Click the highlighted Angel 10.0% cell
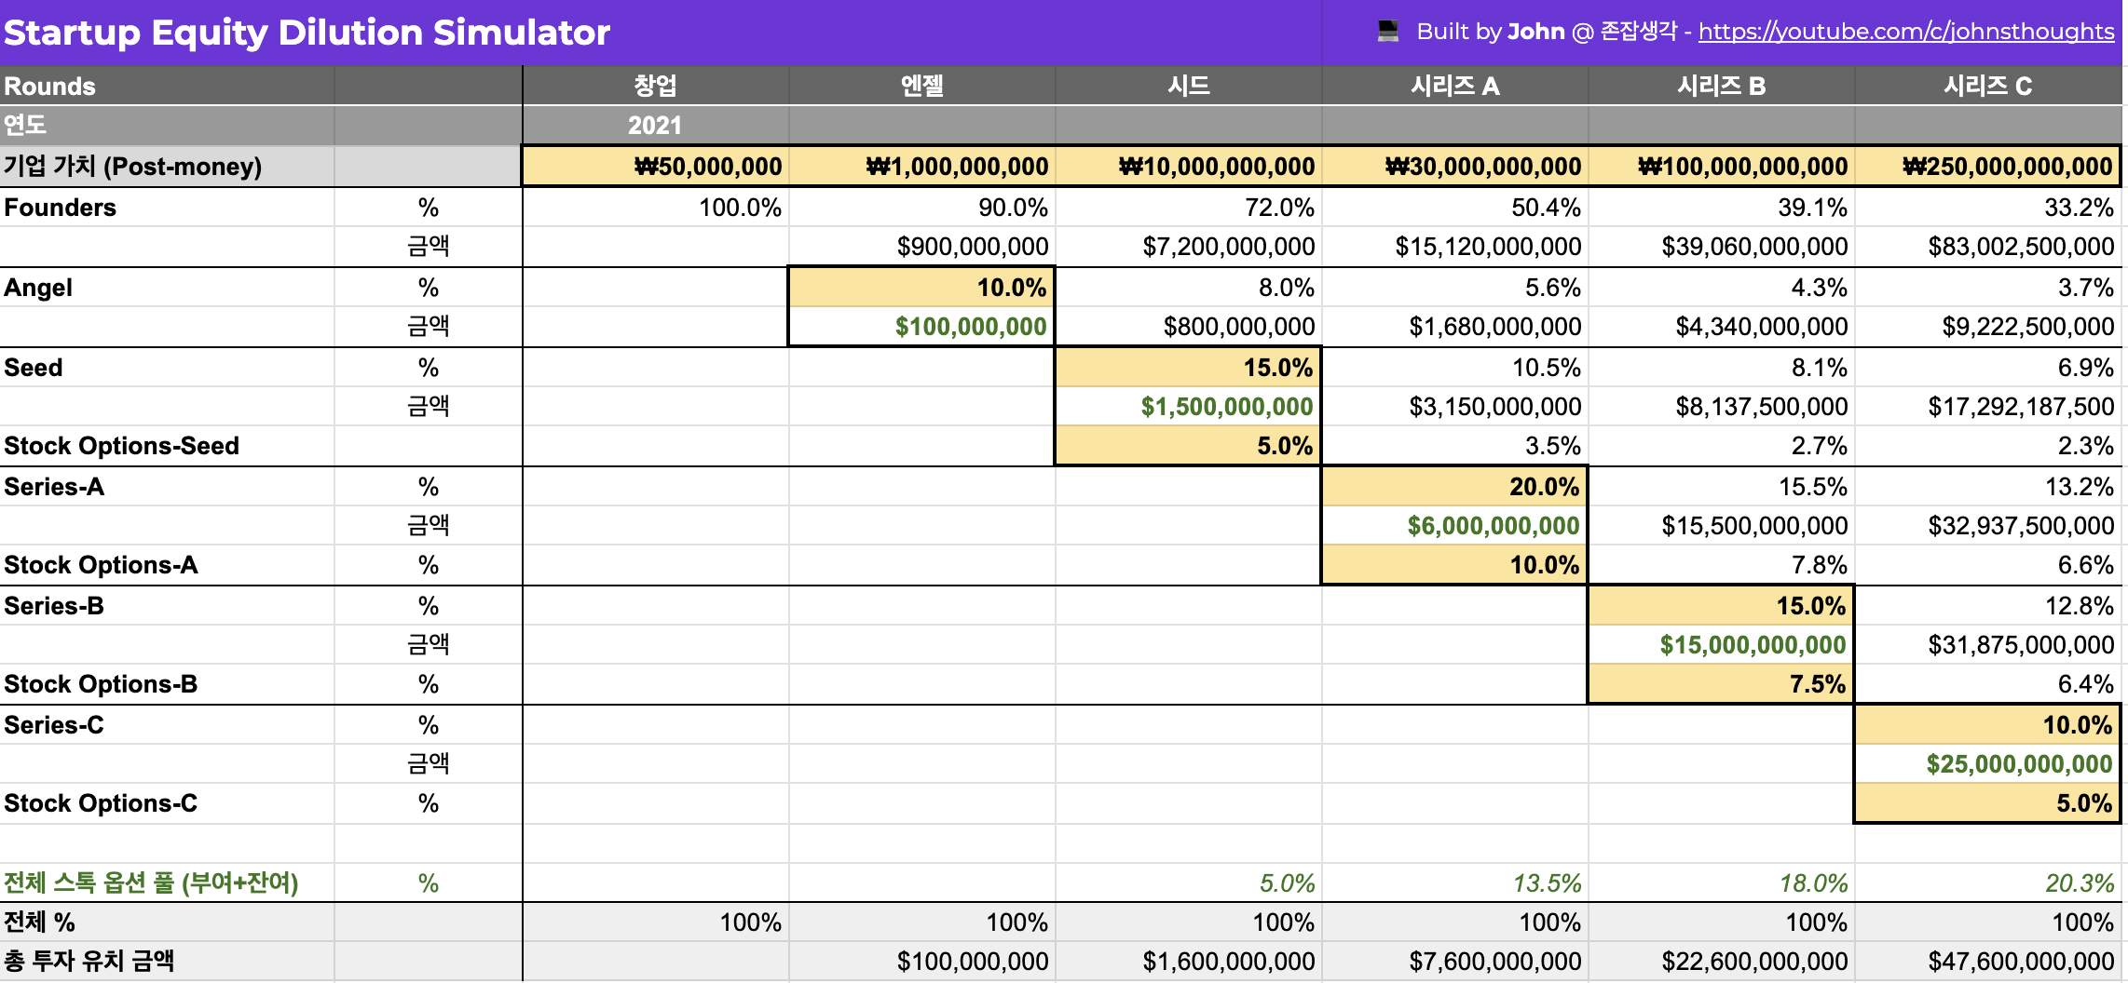The width and height of the screenshot is (2128, 983). (921, 288)
